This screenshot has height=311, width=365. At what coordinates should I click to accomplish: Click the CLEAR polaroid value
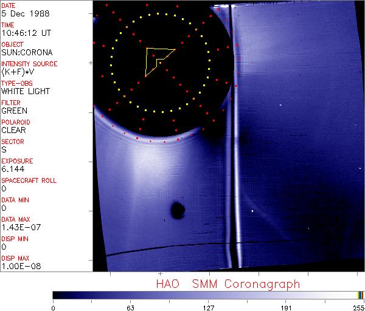pyautogui.click(x=14, y=130)
